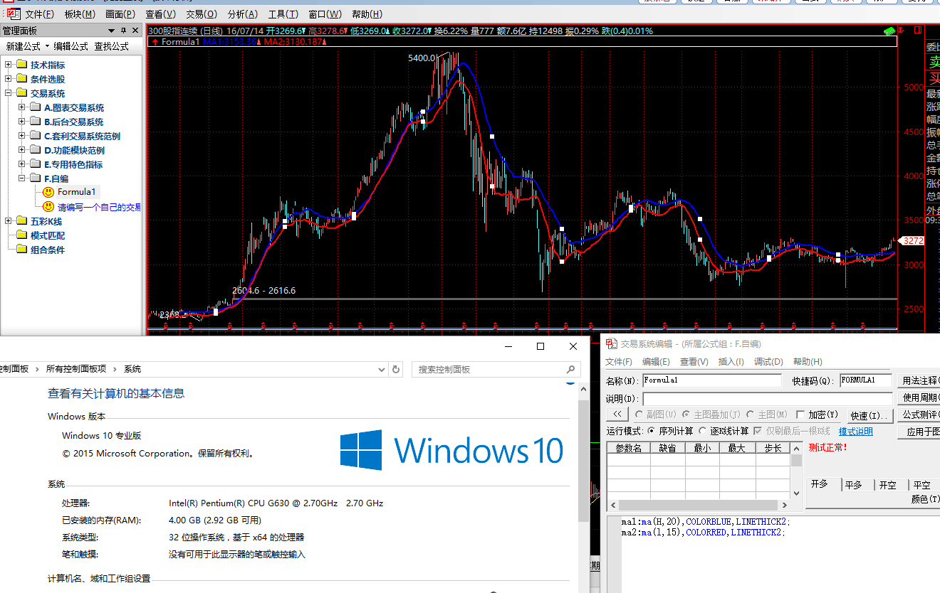This screenshot has height=593, width=940.
Task: Open the 新建公式 dropdown arrow
Action: [x=47, y=46]
